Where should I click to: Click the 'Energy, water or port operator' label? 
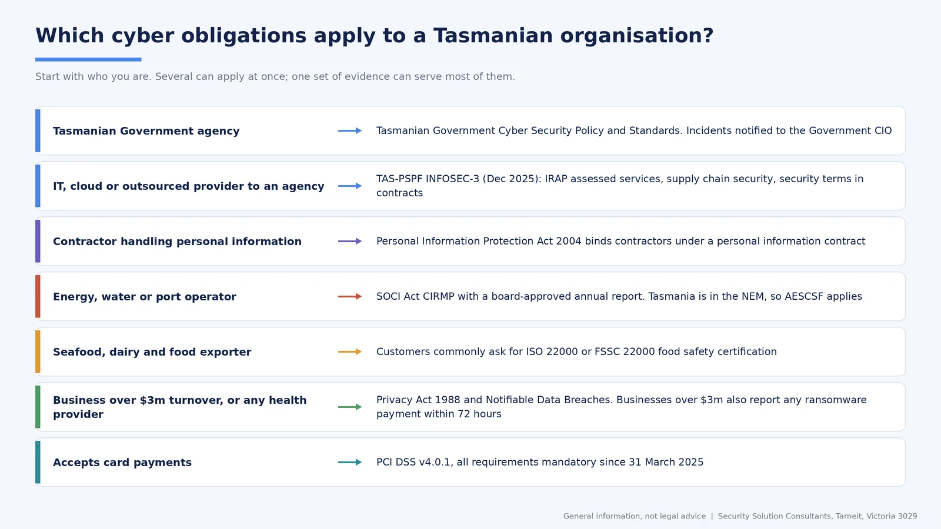point(145,297)
